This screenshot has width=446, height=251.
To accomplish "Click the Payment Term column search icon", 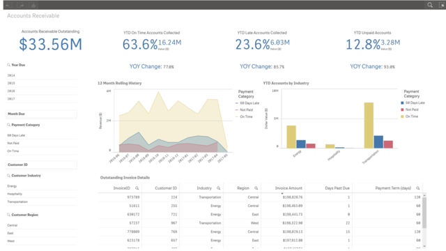I will [418, 188].
